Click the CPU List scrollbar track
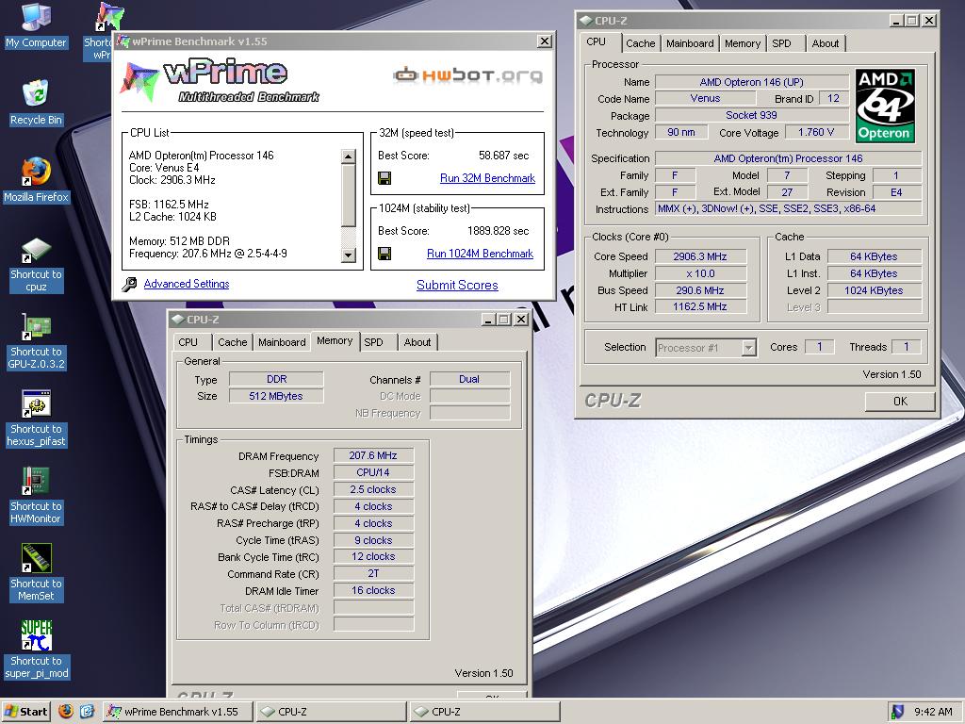 tap(349, 237)
